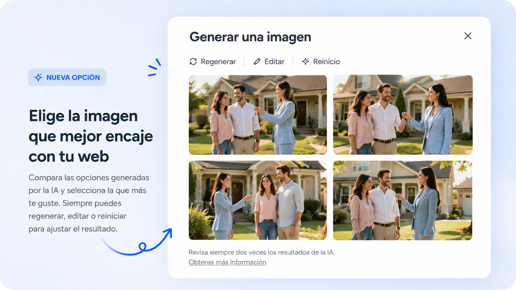Select the top-left generated house image
Screen dimensions: 516x290
pos(258,115)
